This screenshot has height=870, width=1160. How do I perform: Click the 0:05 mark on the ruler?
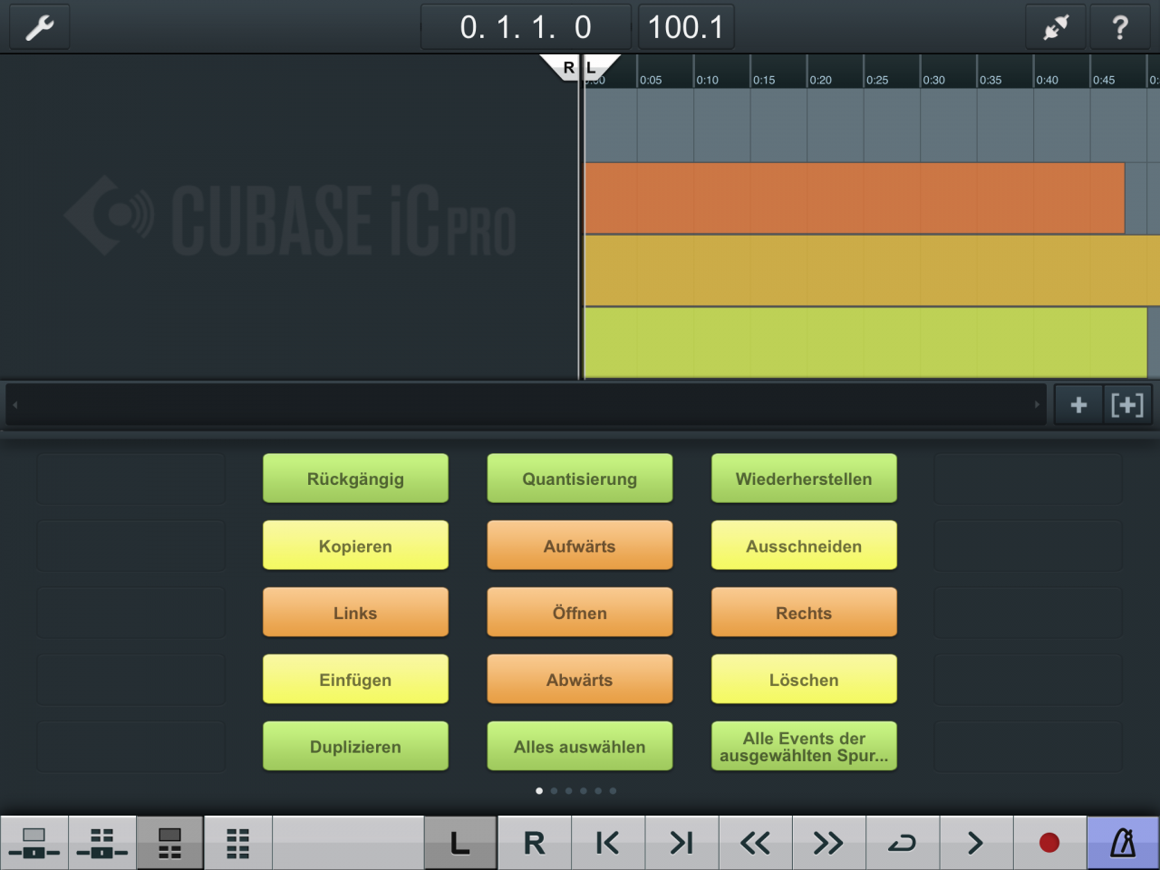[x=651, y=80]
